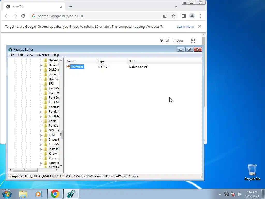Viewport: 265px width, 199px height.
Task: Open the Images link
Action: tap(178, 41)
